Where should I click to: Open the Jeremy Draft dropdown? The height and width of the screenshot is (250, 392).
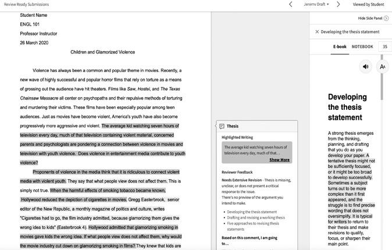pos(316,4)
